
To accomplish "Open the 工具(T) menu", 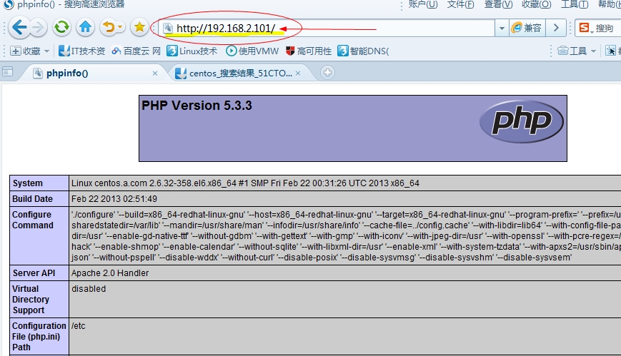I will 575,4.
